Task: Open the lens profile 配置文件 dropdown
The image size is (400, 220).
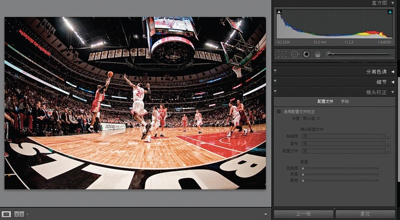Action: (x=346, y=151)
